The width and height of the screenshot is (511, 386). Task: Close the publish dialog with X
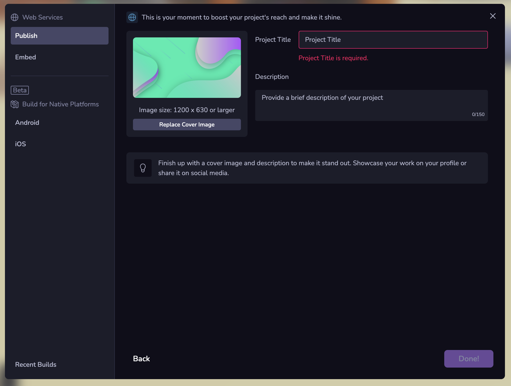[493, 16]
